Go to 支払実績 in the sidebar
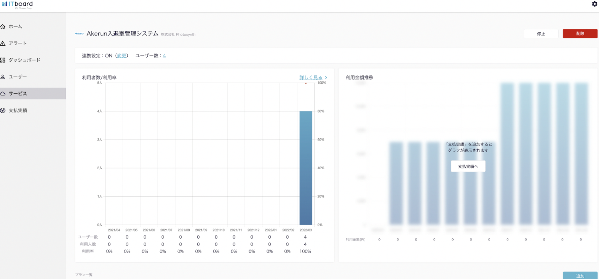599x279 pixels. tap(18, 110)
